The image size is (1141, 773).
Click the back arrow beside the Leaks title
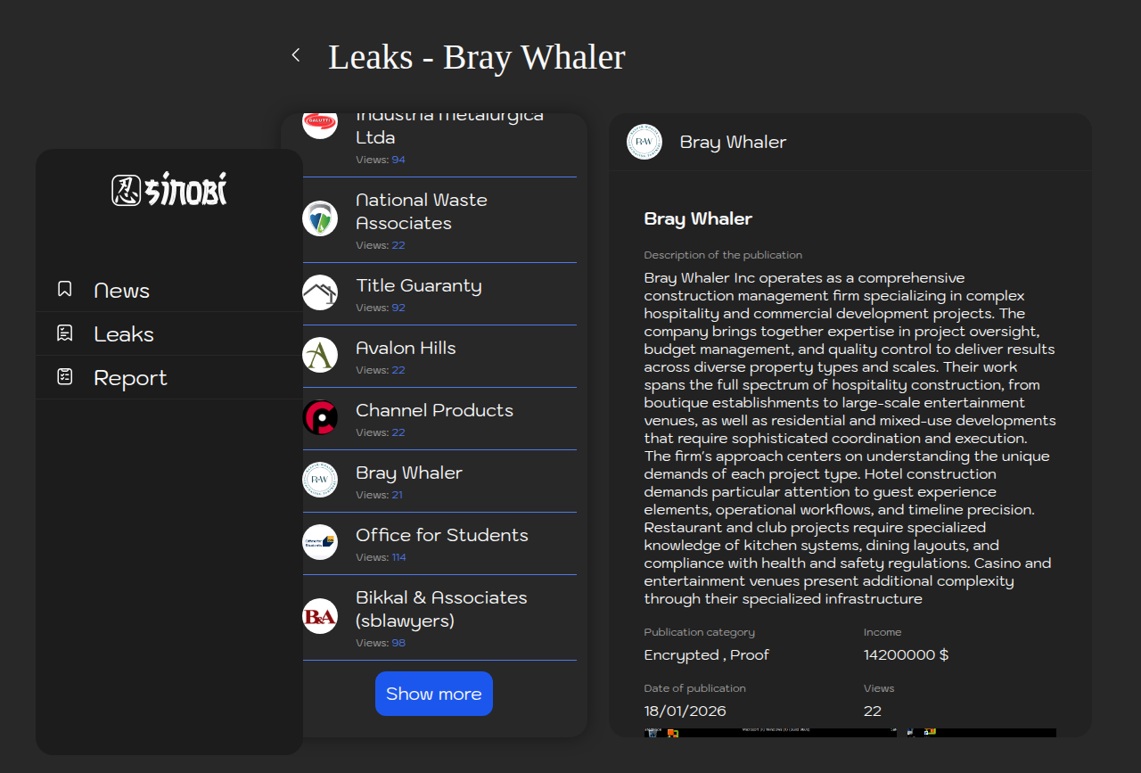(296, 55)
